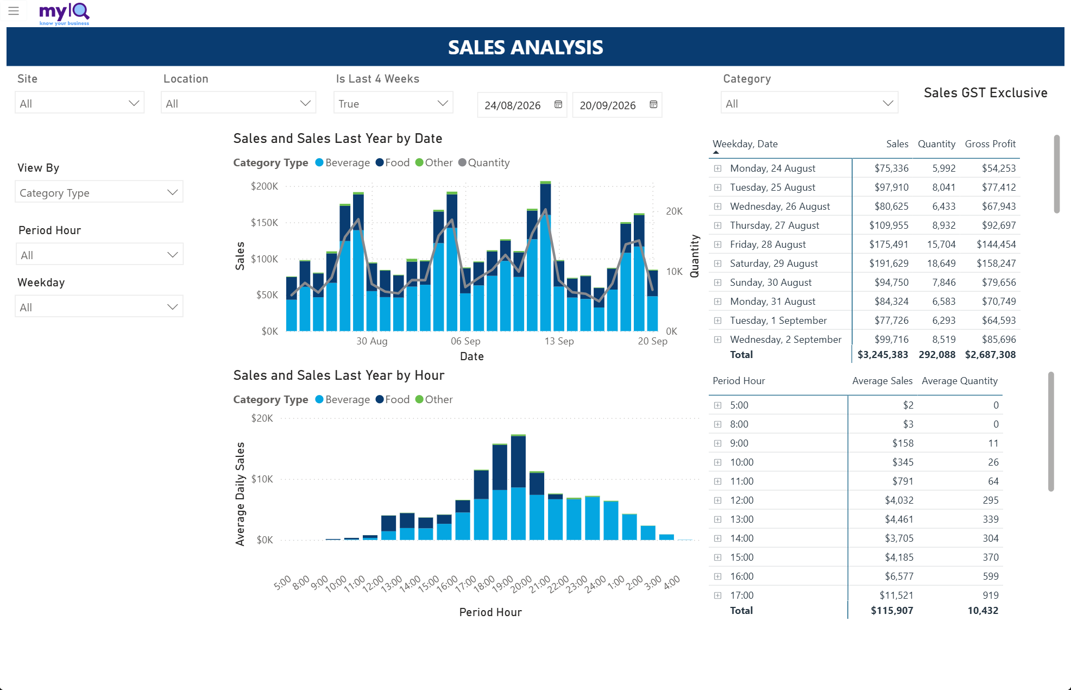Viewport: 1071px width, 690px height.
Task: Expand the 13:00 period hour row
Action: click(x=717, y=519)
